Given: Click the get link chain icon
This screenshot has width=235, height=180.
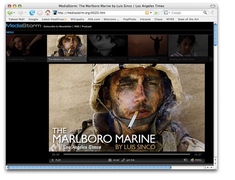Looking at the screenshot, I should (x=123, y=160).
